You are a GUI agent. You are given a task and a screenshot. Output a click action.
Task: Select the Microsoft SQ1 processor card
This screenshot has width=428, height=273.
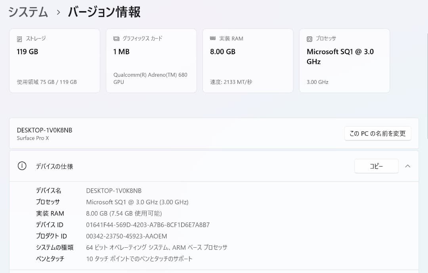pos(344,60)
